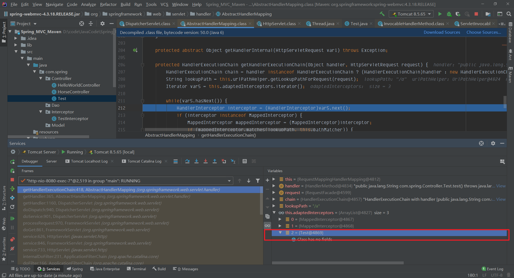
Task: Click the Build Project hammer icon
Action: (382, 14)
